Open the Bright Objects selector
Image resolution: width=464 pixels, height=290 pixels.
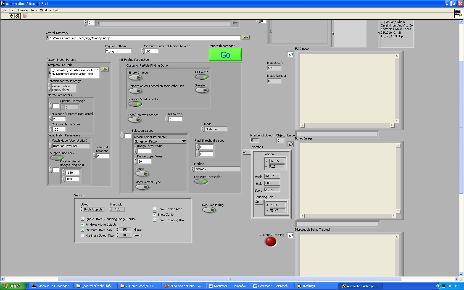[x=93, y=209]
